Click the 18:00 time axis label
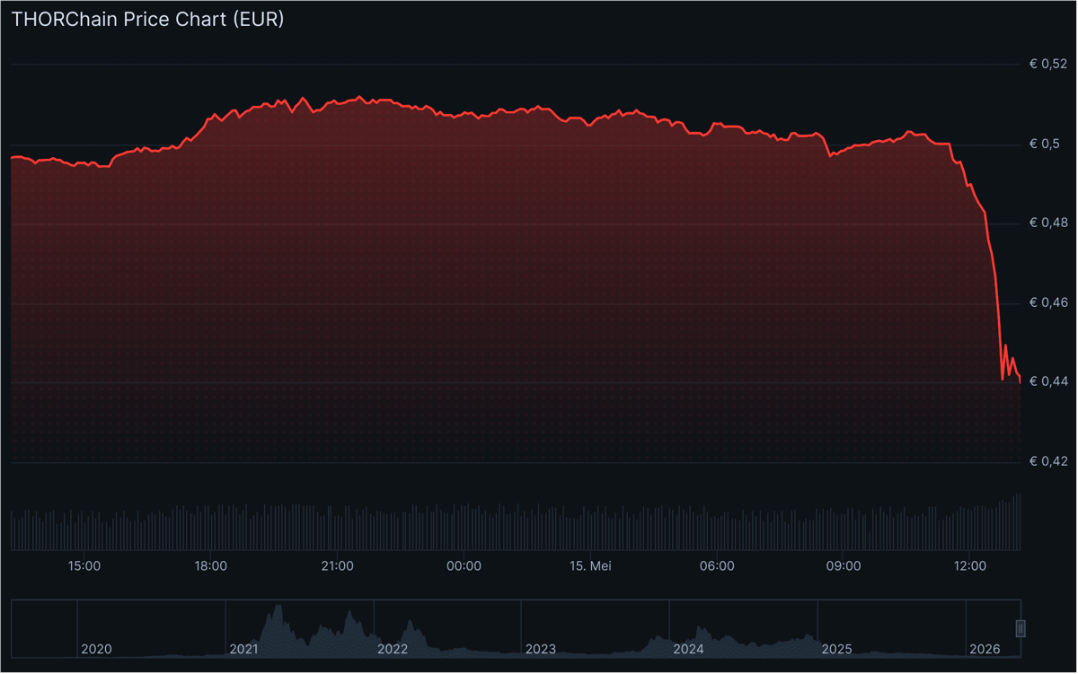This screenshot has height=674, width=1078. click(x=210, y=566)
